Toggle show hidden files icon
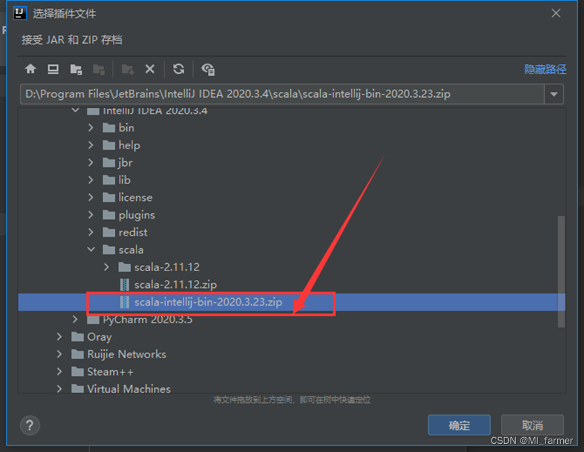Viewport: 584px width, 452px height. pyautogui.click(x=207, y=69)
